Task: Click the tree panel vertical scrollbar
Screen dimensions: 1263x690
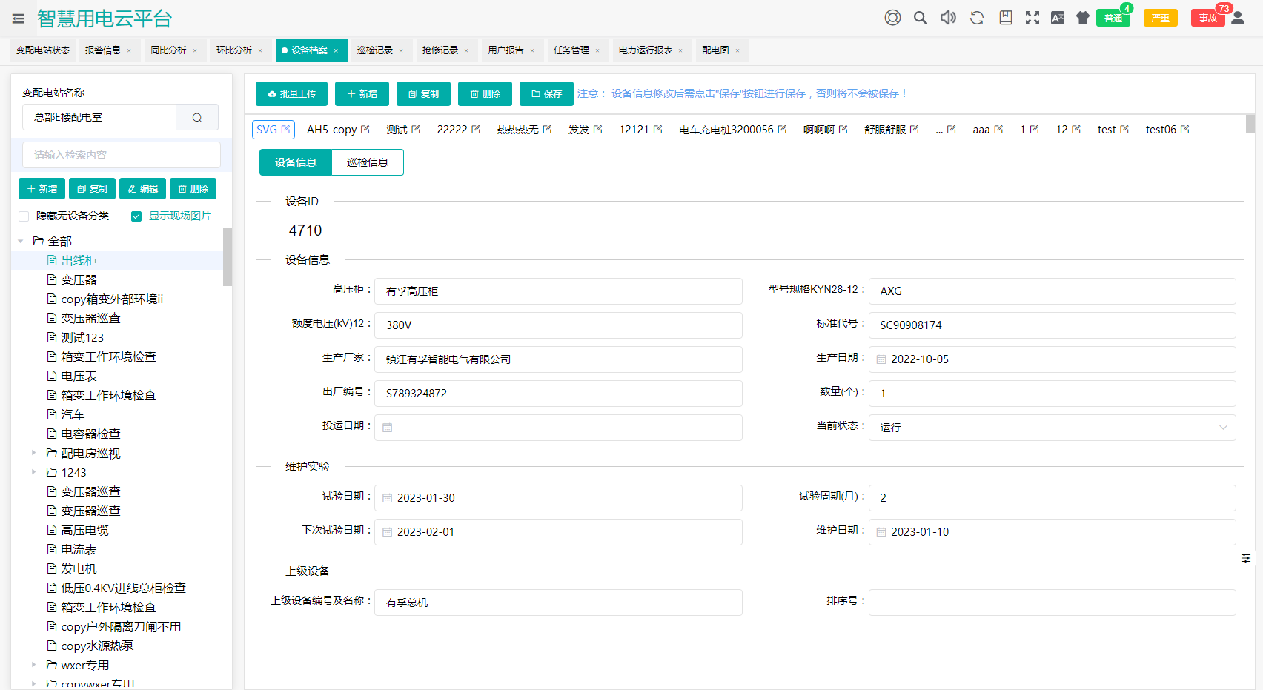Action: [228, 256]
